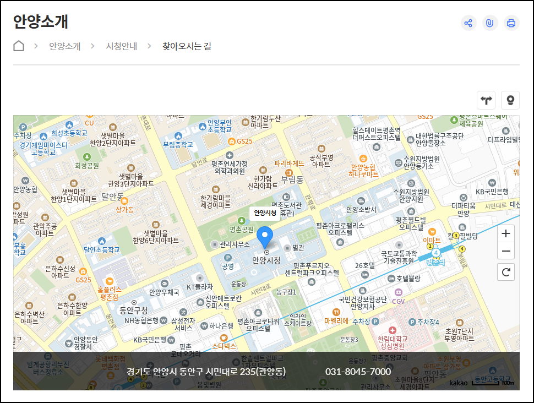This screenshot has height=403, width=534.
Task: Refresh the map with the reload icon
Action: click(x=505, y=271)
